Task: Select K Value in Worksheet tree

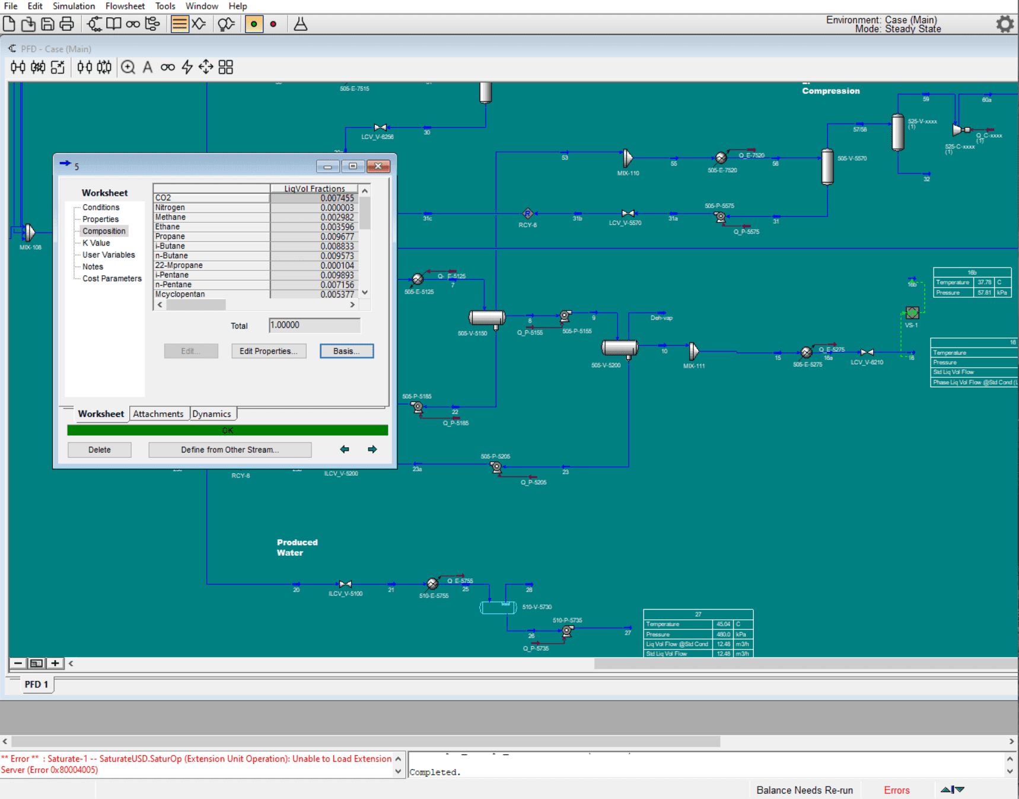Action: [96, 243]
